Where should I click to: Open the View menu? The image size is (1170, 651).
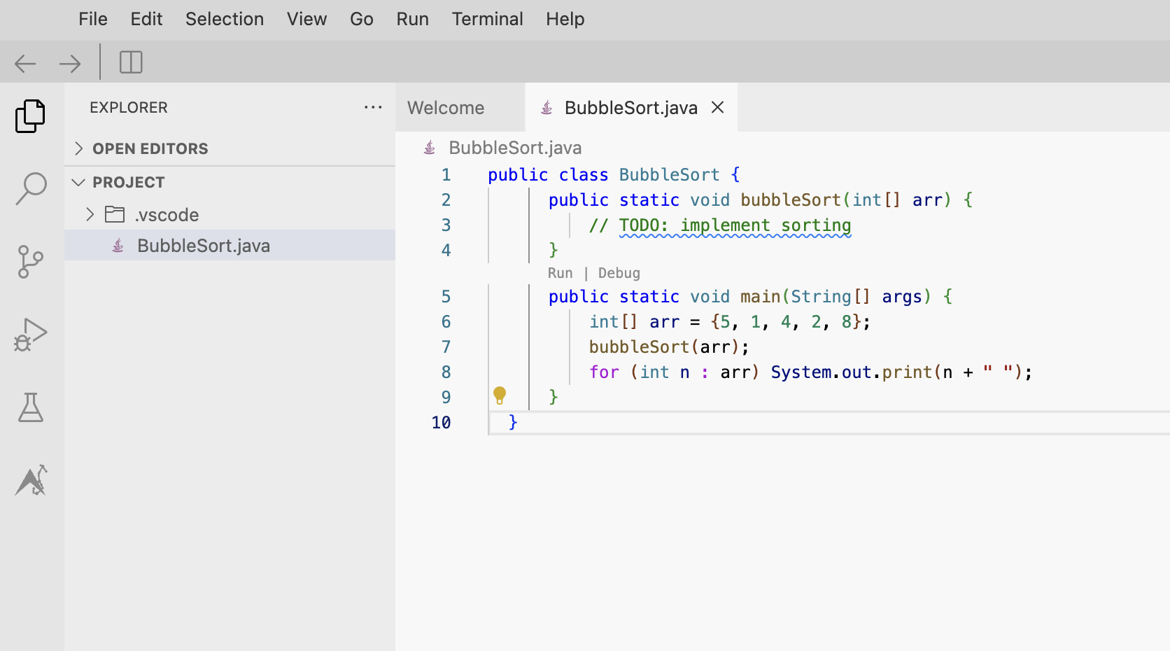[306, 19]
